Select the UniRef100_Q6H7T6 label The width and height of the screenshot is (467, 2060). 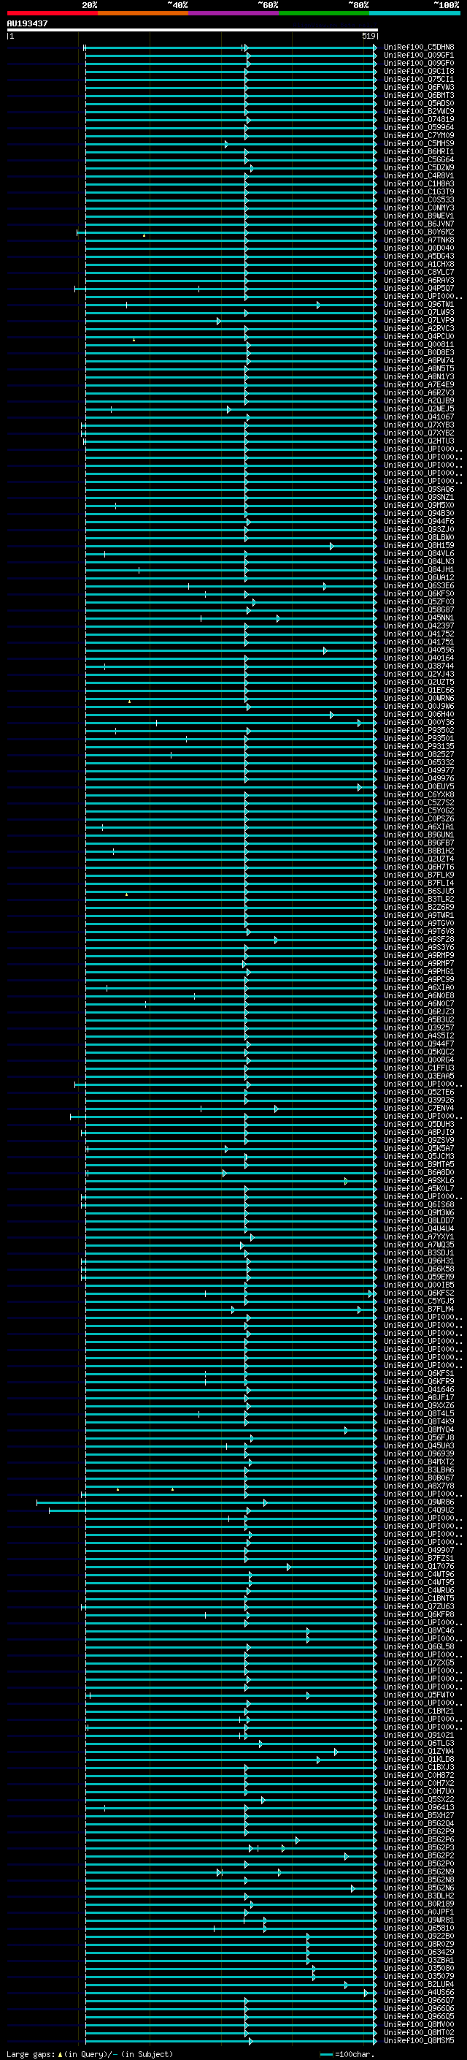pyautogui.click(x=419, y=867)
